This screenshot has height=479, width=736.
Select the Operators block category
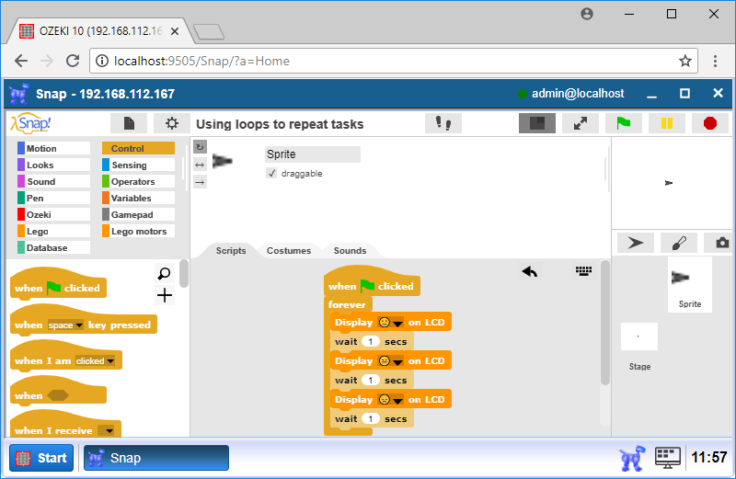point(139,181)
